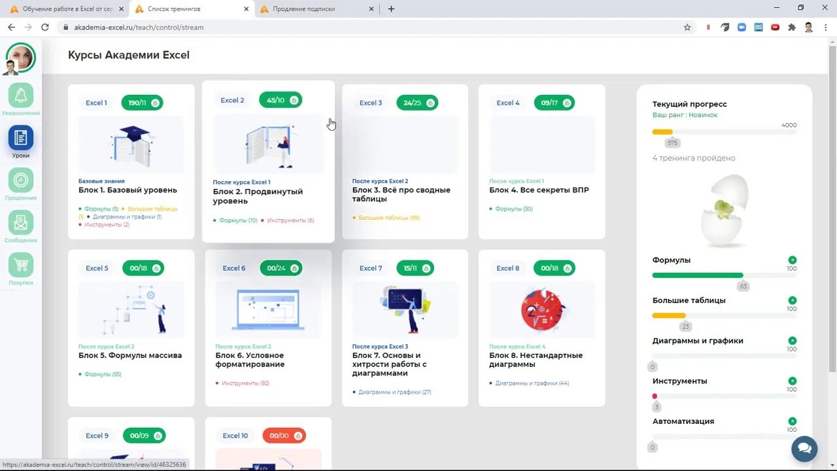Viewport: 837px width, 471px height.
Task: Open Уведомления bell icon in sidebar
Action: [21, 96]
